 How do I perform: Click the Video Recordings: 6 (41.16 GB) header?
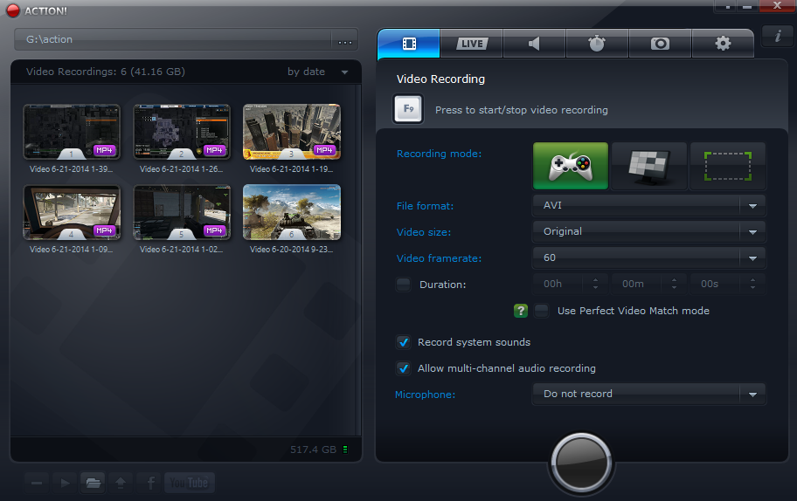[x=105, y=72]
